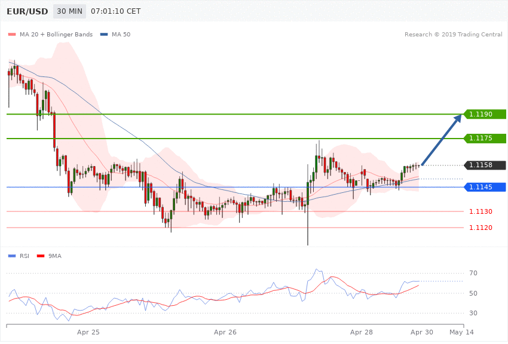Click the Apr 26 date label
Screen dimensions: 508x344
[x=225, y=332]
